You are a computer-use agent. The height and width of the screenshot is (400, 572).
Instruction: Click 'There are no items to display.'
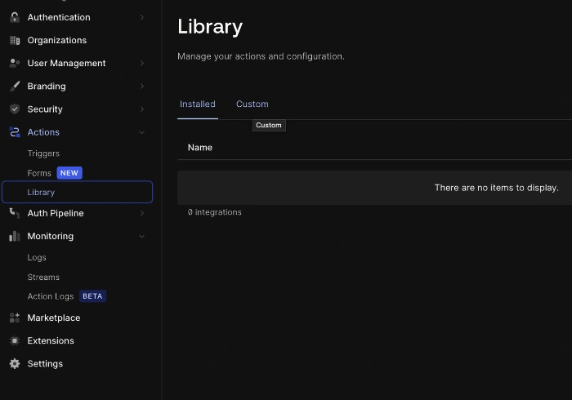tap(497, 188)
